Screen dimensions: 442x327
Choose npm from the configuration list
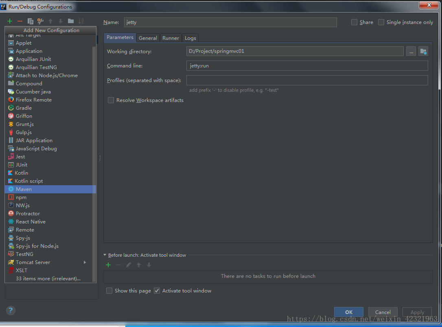[50, 197]
